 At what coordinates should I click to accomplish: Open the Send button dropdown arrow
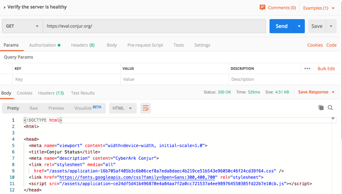[x=299, y=26]
